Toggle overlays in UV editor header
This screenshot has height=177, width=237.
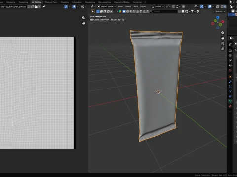74,7
